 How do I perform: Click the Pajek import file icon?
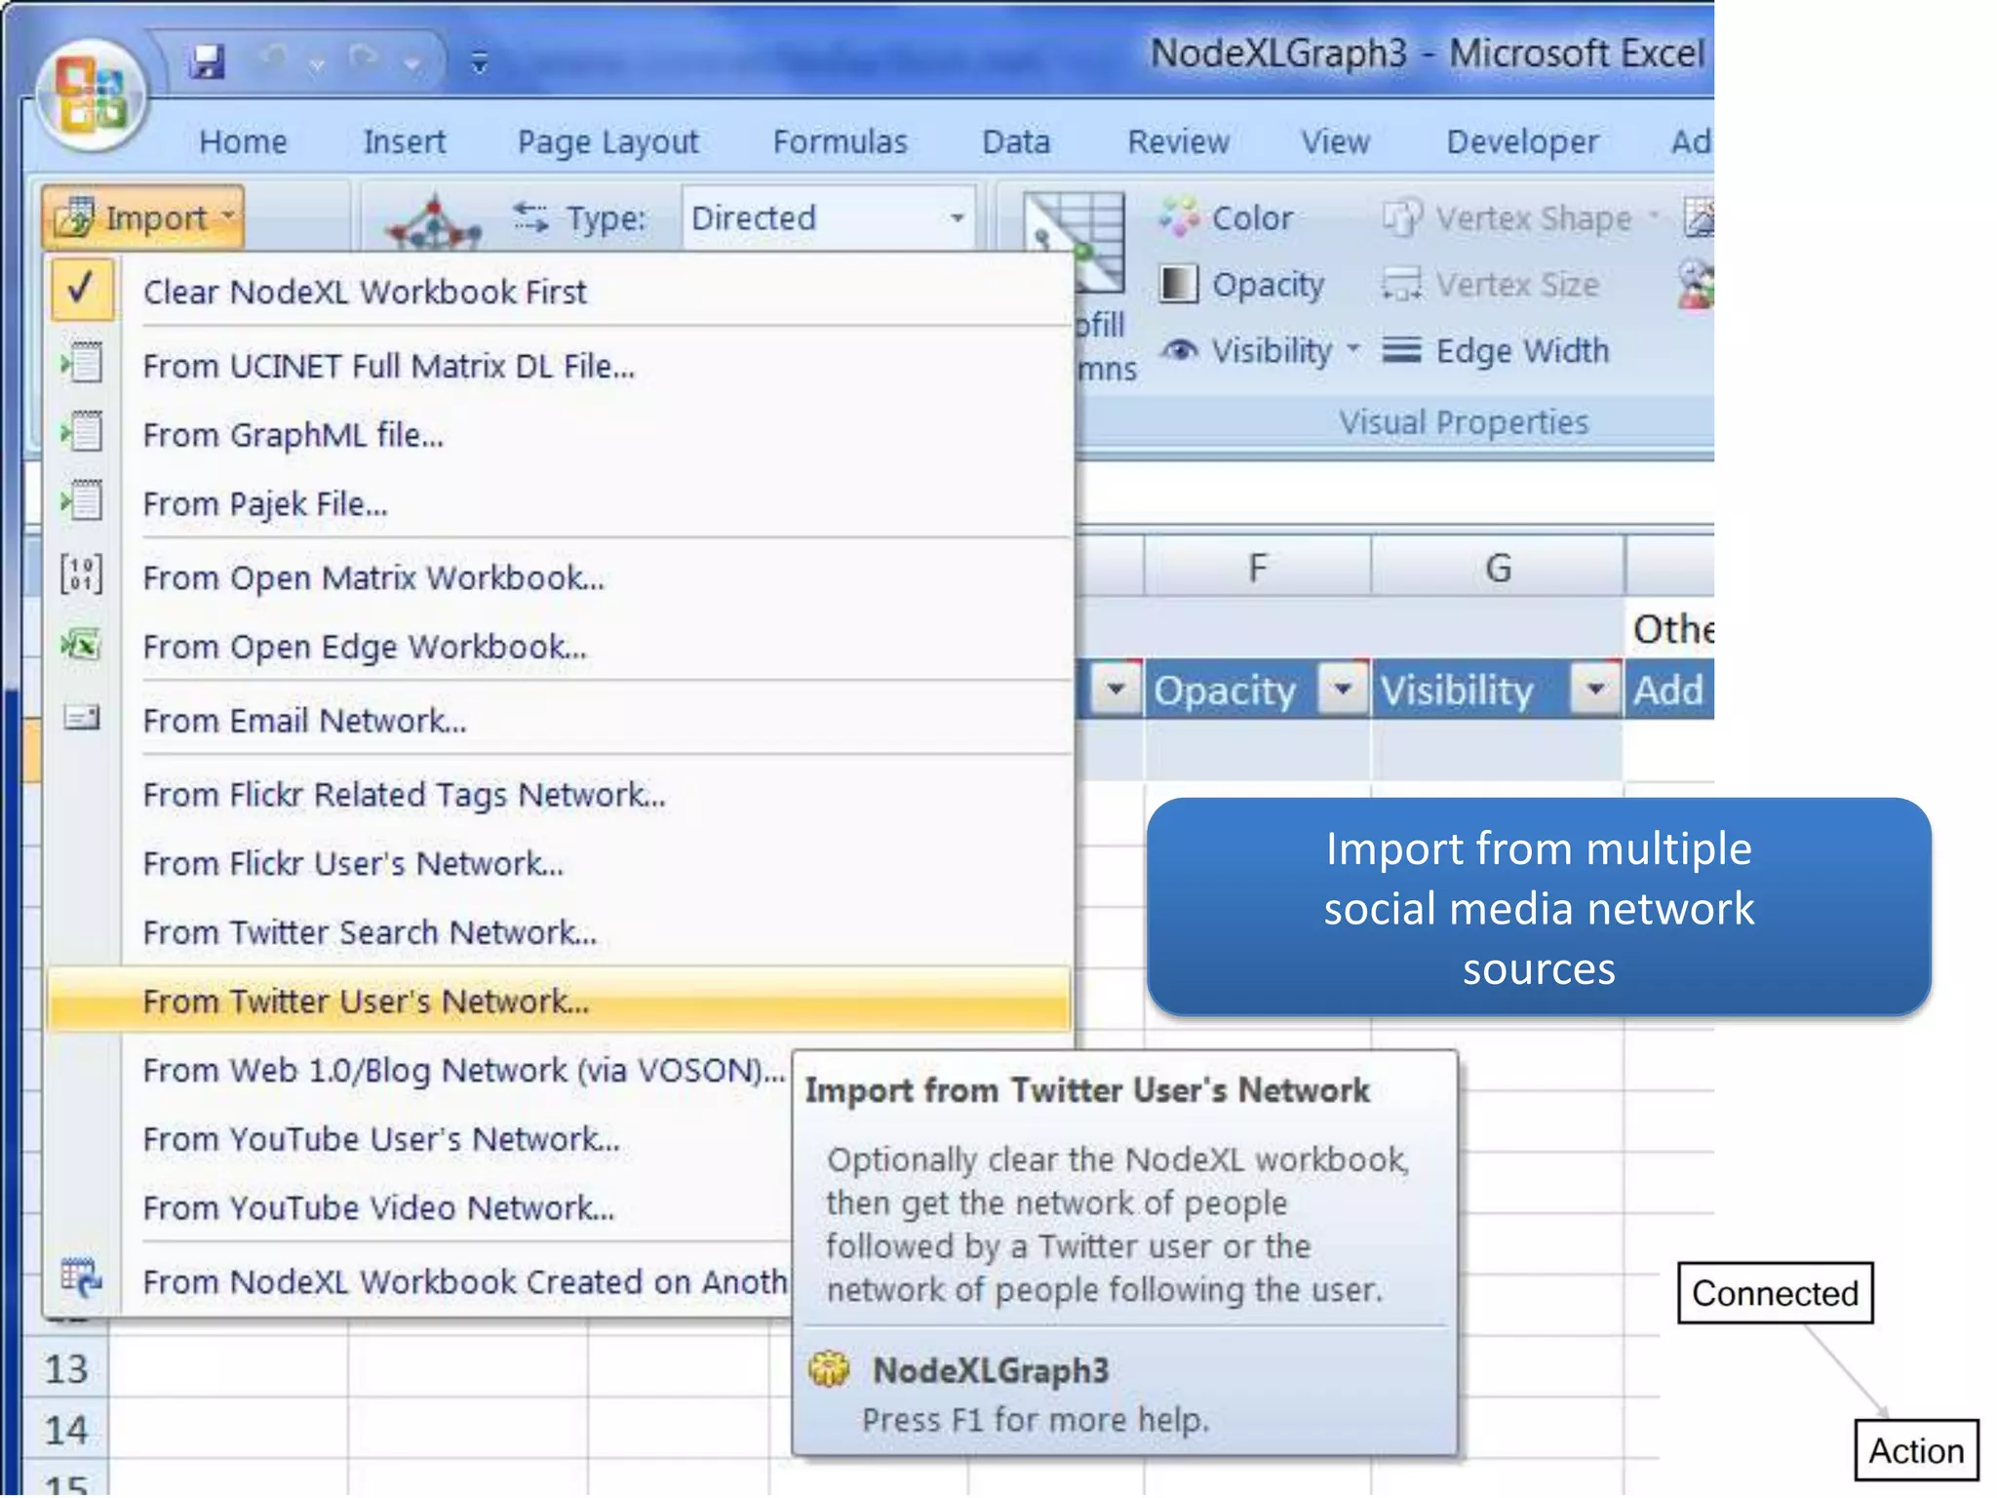82,501
